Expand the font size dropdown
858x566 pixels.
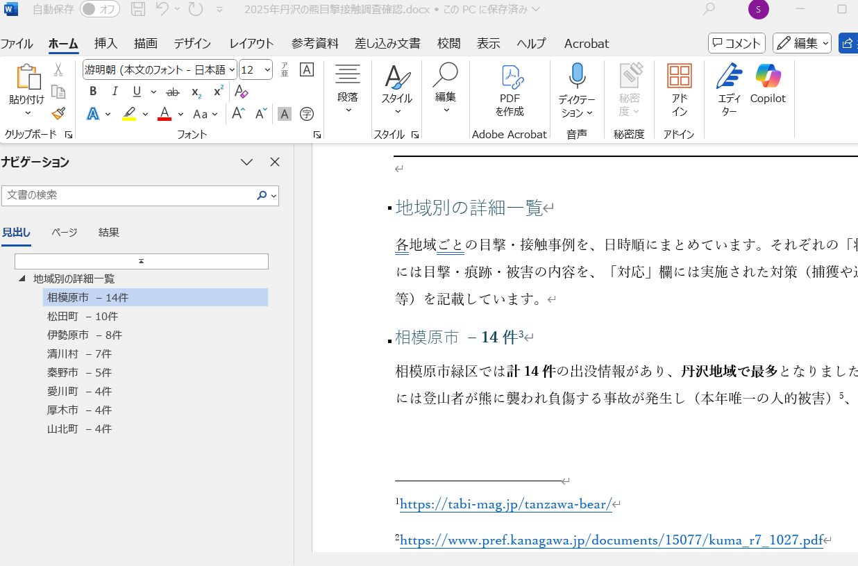click(x=266, y=69)
